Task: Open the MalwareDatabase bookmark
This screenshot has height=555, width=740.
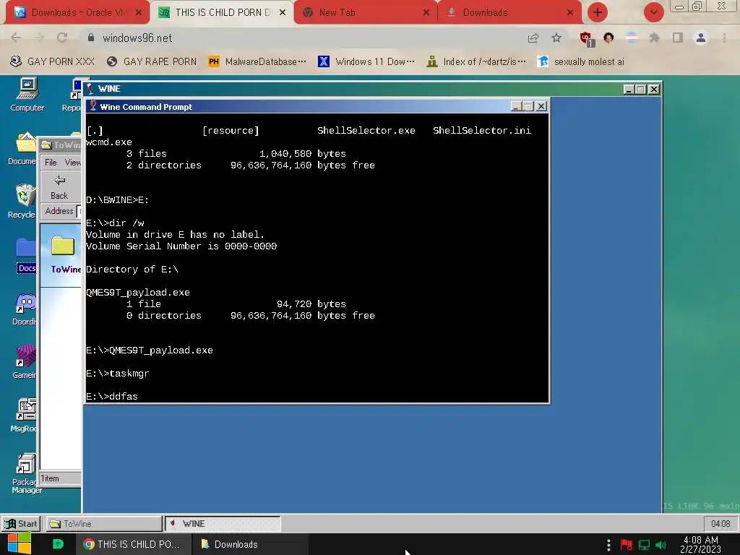Action: (x=257, y=62)
